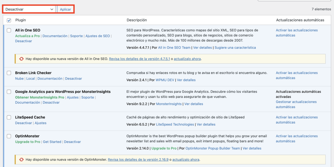The height and width of the screenshot is (167, 334).
Task: Tick the LiteSpeed Cache plugin checkbox
Action: coord(9,117)
